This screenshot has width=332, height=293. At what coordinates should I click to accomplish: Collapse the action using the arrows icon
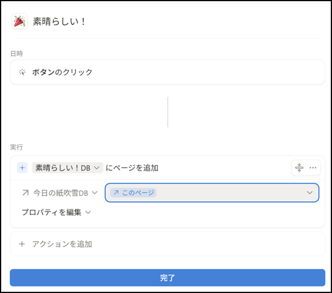299,168
